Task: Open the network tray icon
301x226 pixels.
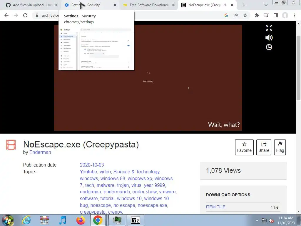Action: [264, 220]
